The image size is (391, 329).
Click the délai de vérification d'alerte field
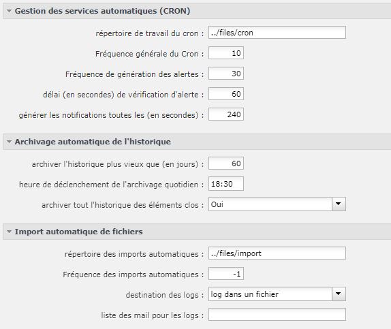point(226,94)
